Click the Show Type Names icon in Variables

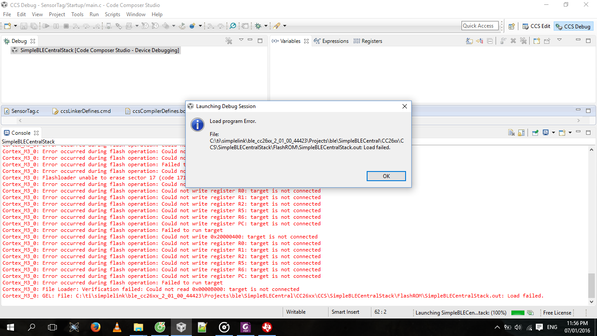point(469,41)
